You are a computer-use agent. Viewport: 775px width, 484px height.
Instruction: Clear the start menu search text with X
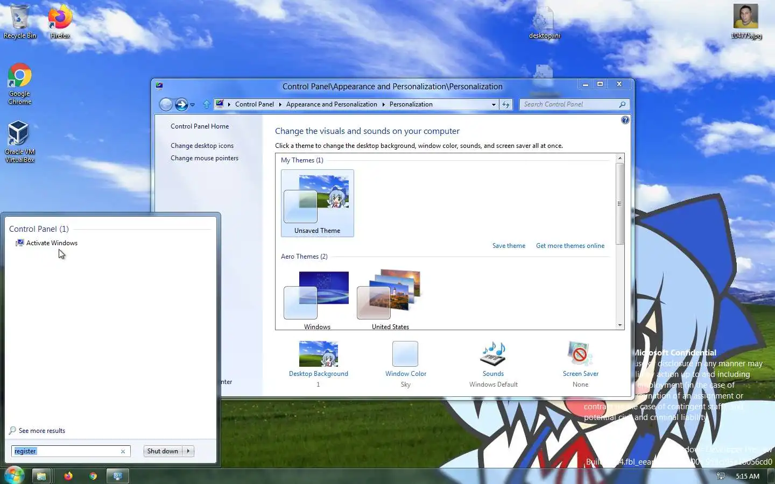pyautogui.click(x=123, y=451)
